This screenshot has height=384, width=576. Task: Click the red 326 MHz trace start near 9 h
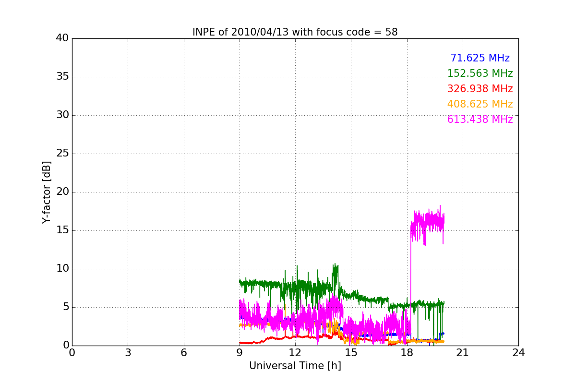pyautogui.click(x=241, y=343)
